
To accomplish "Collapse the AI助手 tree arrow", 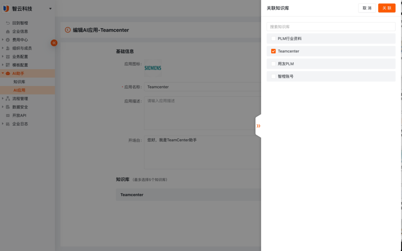I will [x=3, y=73].
